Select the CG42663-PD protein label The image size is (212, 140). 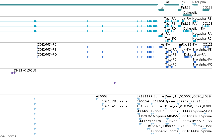47,55
